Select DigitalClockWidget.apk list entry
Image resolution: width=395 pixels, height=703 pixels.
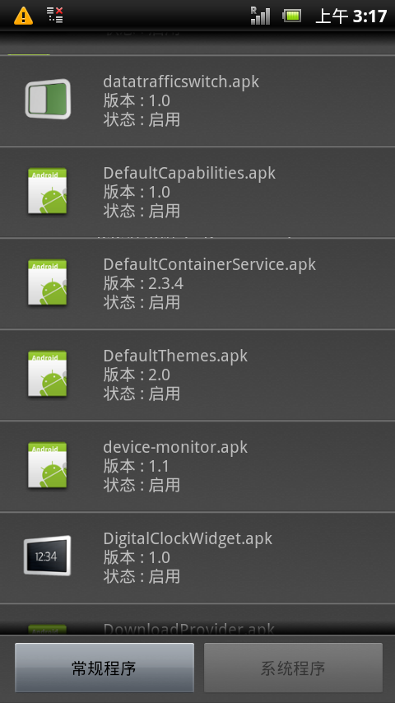[197, 558]
